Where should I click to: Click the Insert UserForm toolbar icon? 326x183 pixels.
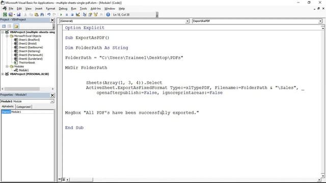point(10,15)
